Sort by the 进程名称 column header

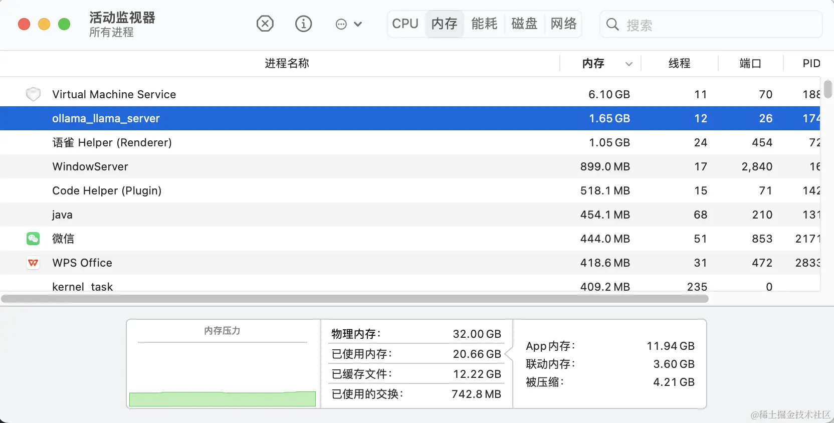(287, 64)
